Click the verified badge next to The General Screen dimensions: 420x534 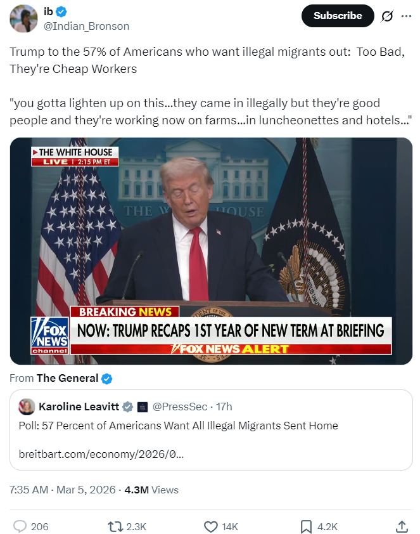click(107, 379)
